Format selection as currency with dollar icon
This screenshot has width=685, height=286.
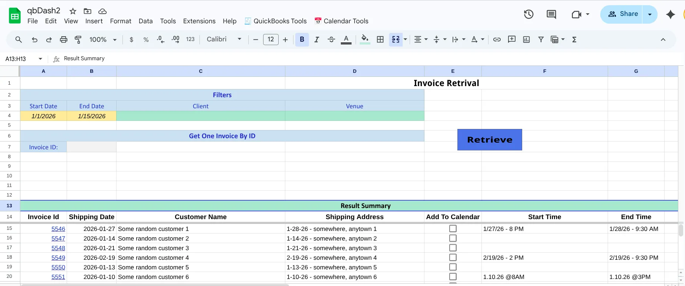[x=131, y=40]
